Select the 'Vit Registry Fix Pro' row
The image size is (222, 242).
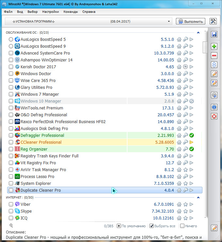click(105, 163)
